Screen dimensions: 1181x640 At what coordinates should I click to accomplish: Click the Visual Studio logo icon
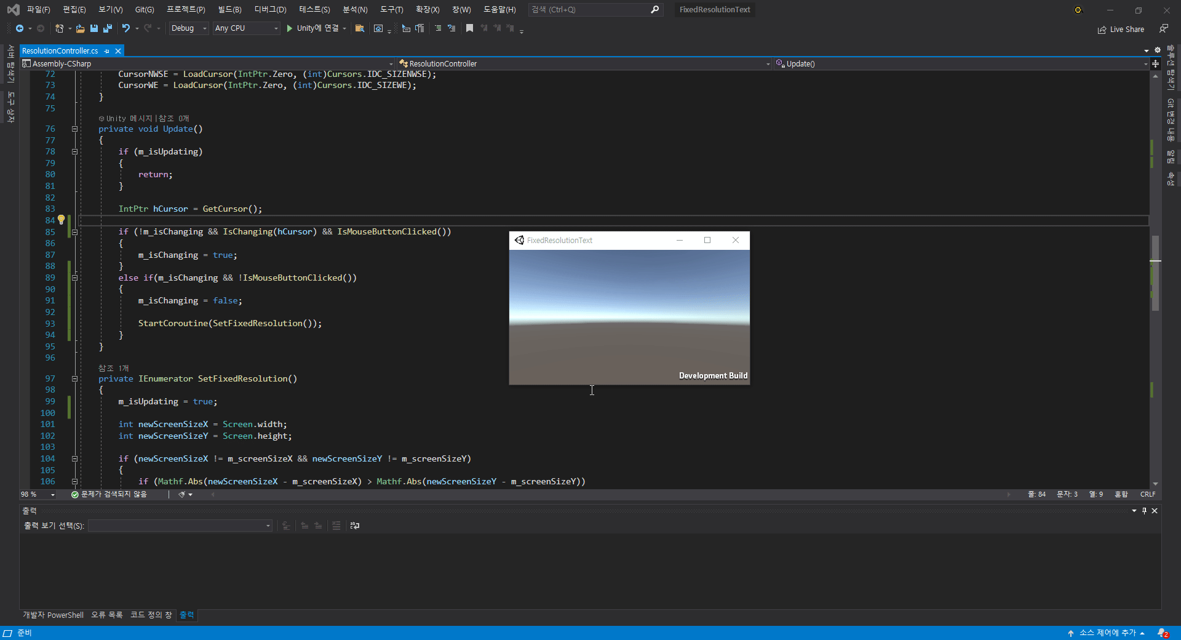13,9
